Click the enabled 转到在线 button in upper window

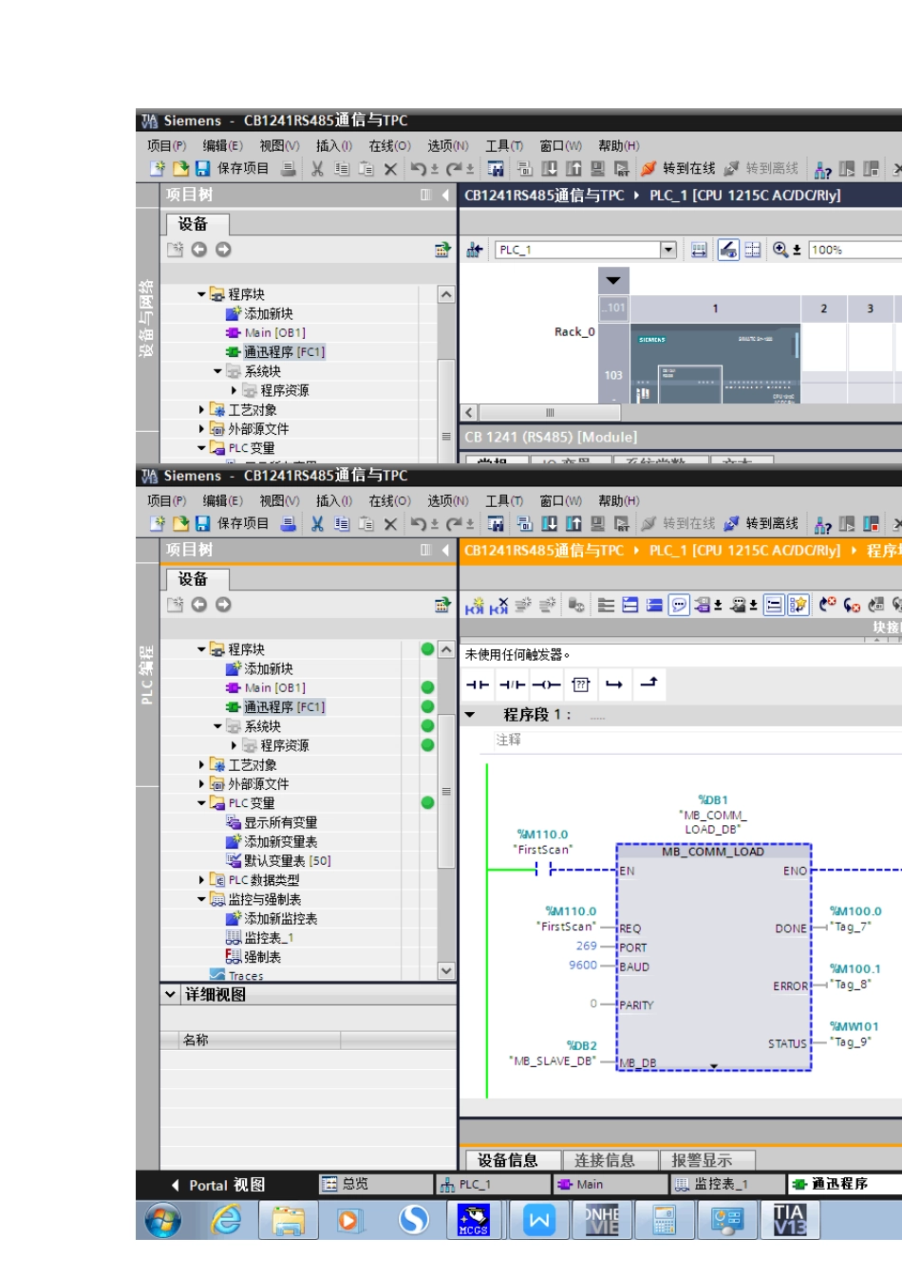pyautogui.click(x=678, y=168)
